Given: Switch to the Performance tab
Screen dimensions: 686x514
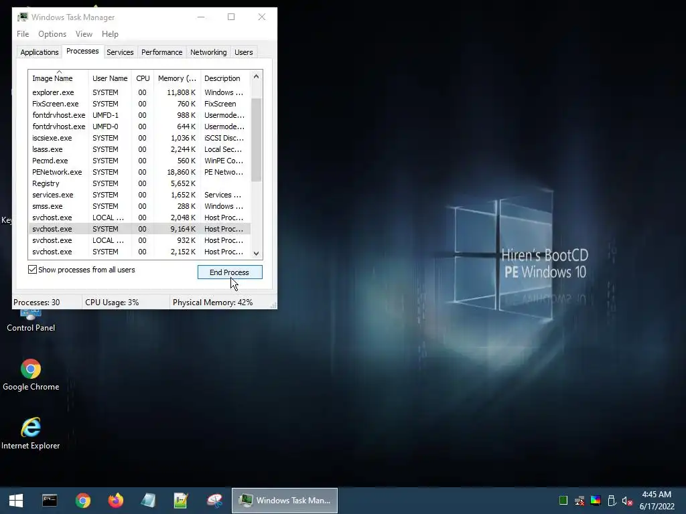Looking at the screenshot, I should click(x=162, y=52).
